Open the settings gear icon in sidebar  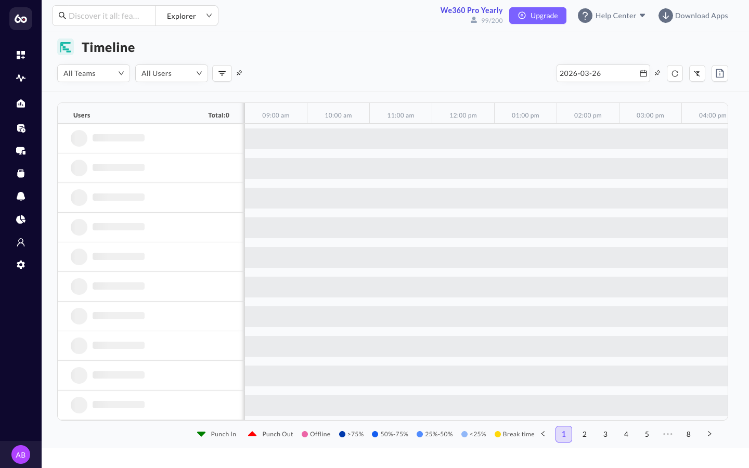[x=21, y=265]
